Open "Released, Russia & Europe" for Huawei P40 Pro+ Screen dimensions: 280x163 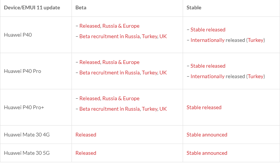pos(109,99)
